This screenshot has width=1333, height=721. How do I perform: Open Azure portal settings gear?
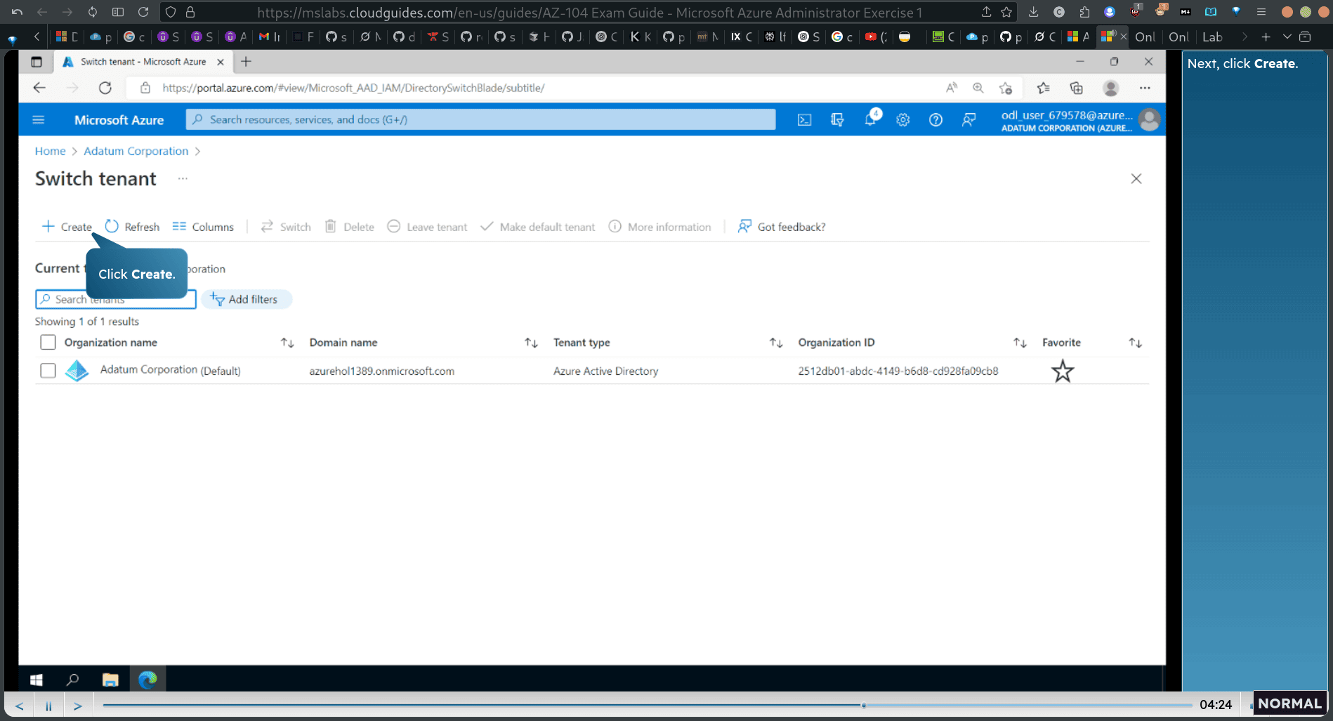[x=903, y=120]
